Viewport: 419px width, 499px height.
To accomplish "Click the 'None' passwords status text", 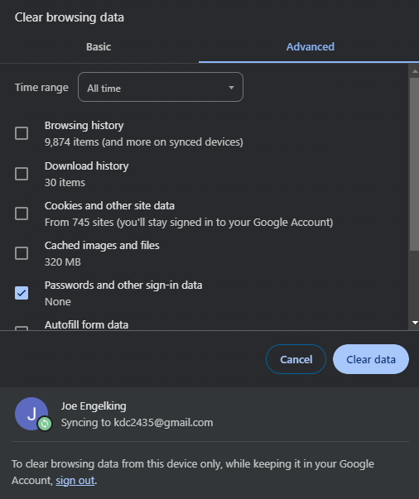I will (x=58, y=302).
